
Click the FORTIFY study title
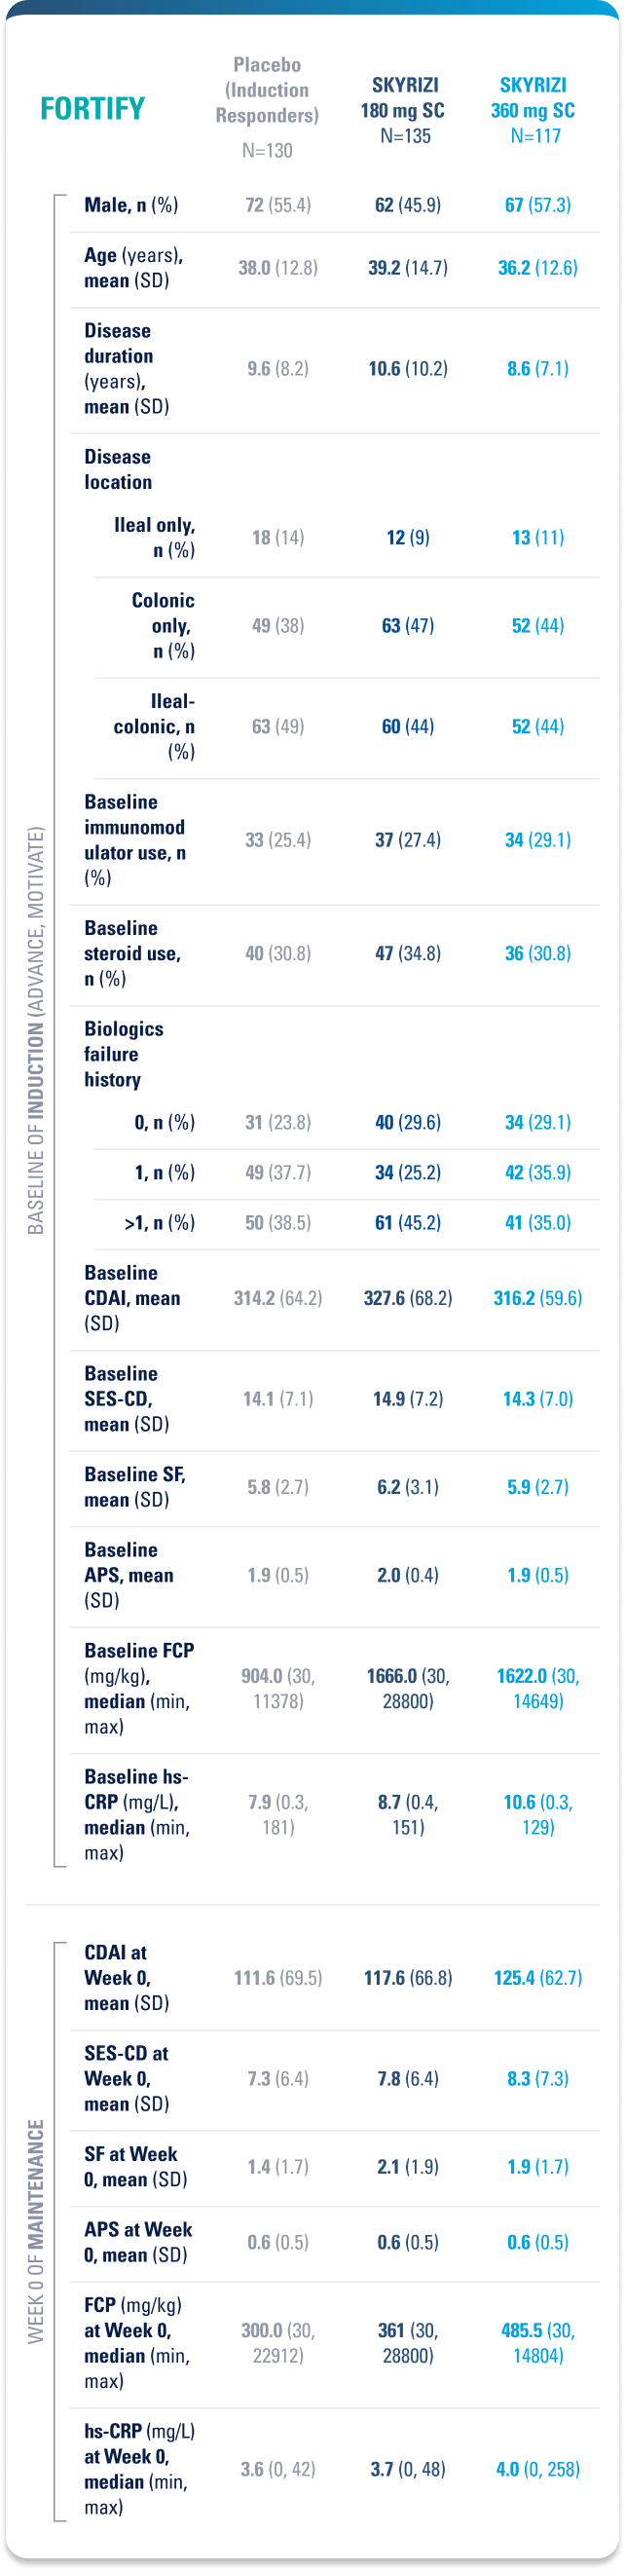coord(92,108)
